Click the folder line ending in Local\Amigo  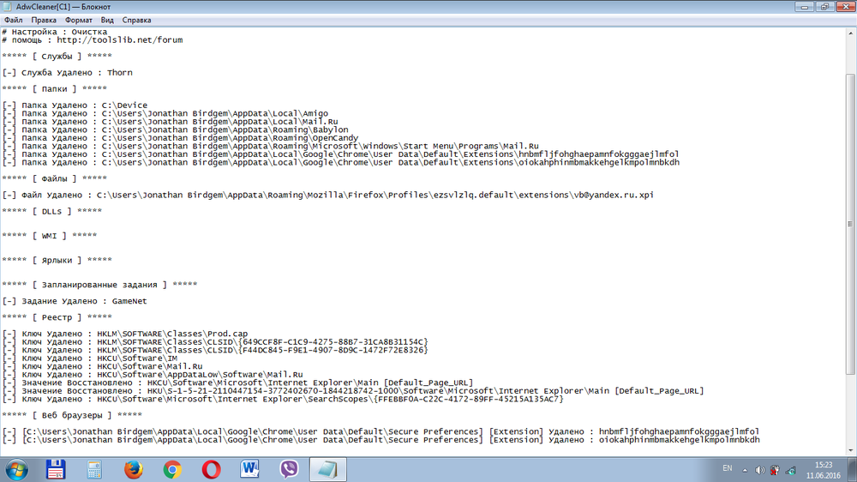point(165,113)
